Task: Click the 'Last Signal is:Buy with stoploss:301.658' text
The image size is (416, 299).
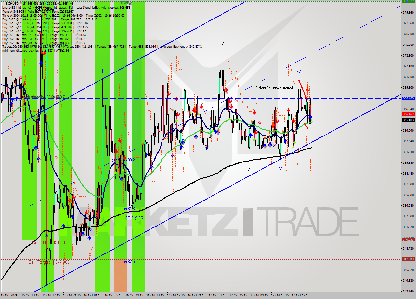Action: point(104,7)
